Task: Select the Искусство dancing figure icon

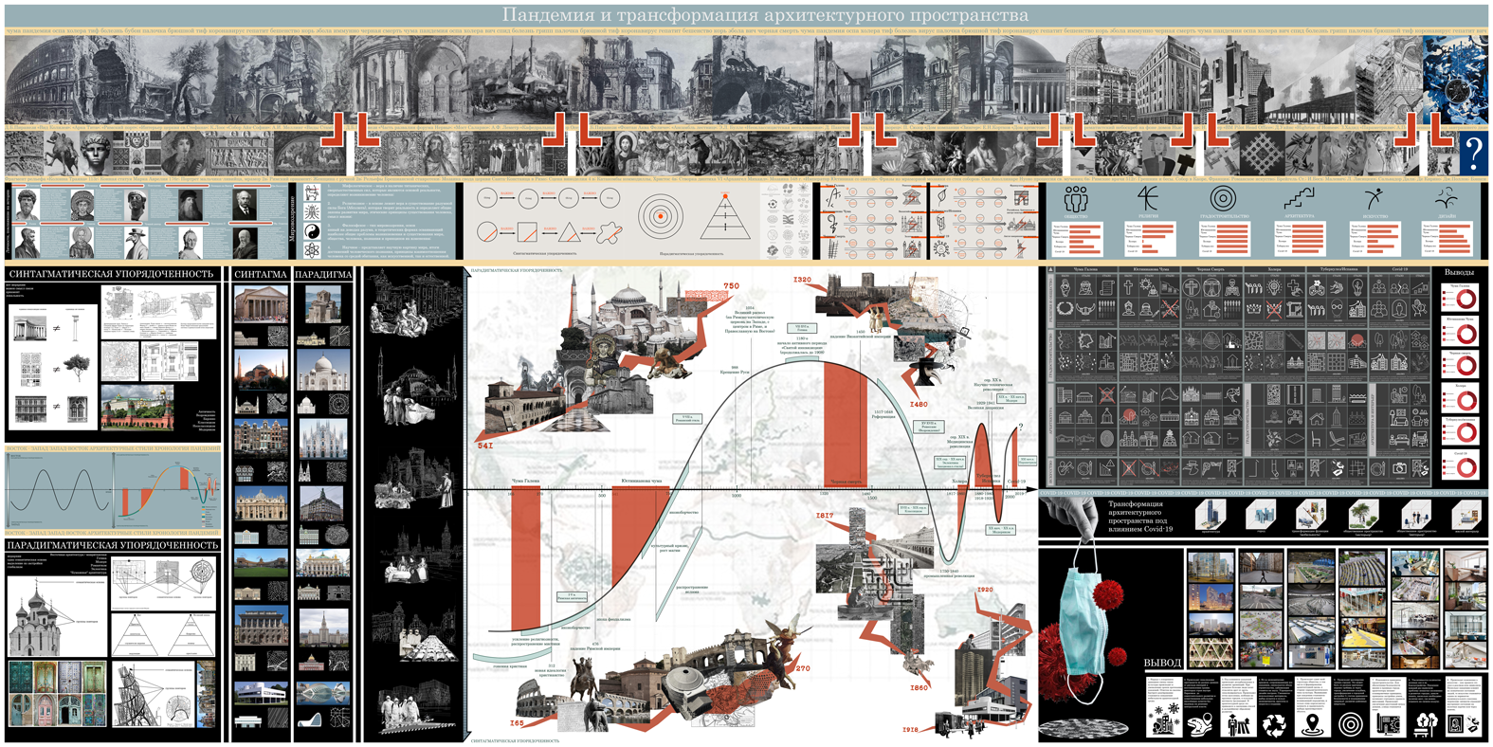Action: (x=1374, y=198)
